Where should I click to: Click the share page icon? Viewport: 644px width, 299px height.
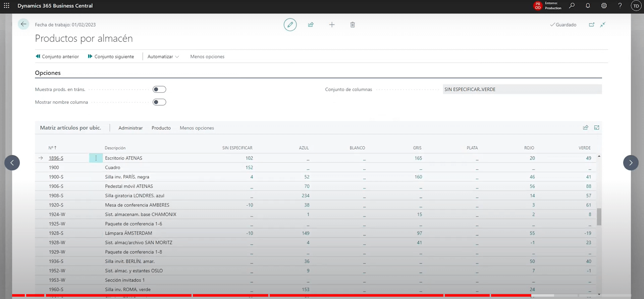click(311, 25)
